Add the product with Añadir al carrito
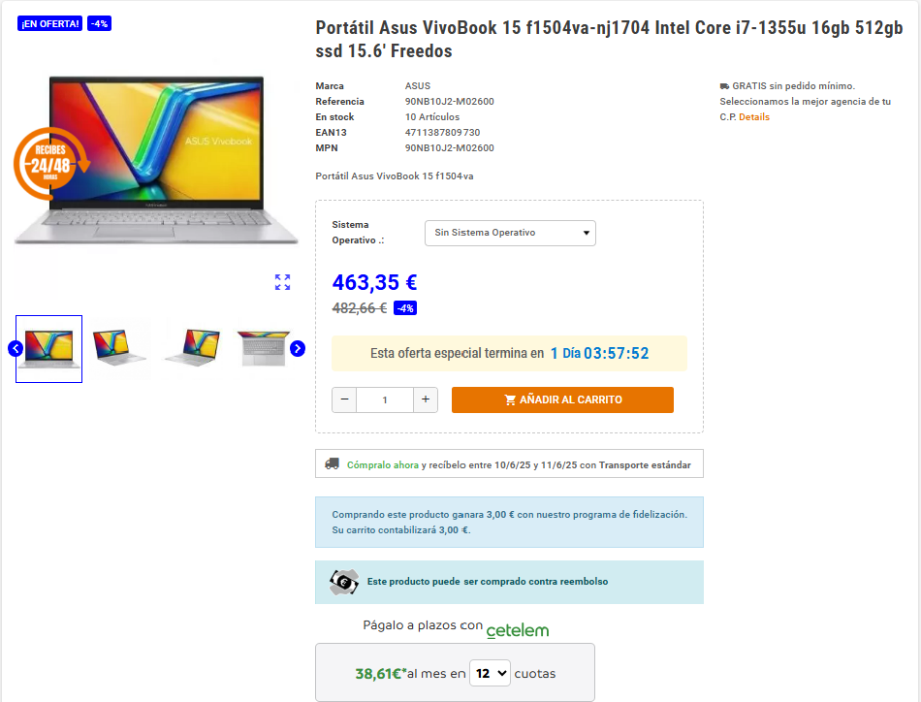The image size is (921, 702). pos(562,399)
